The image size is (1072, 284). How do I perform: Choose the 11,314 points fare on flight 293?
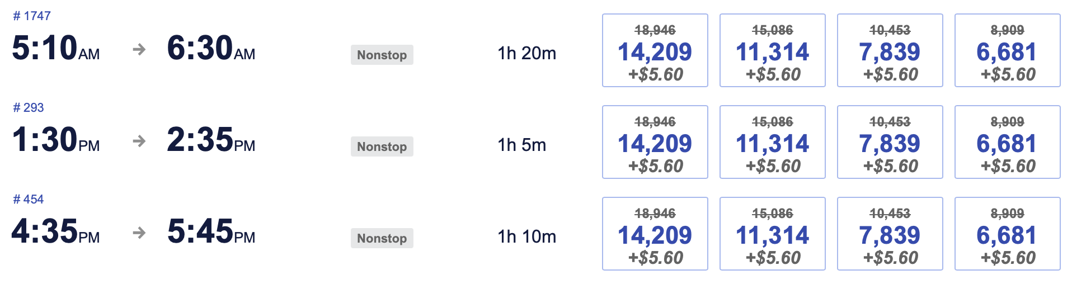[x=772, y=143]
